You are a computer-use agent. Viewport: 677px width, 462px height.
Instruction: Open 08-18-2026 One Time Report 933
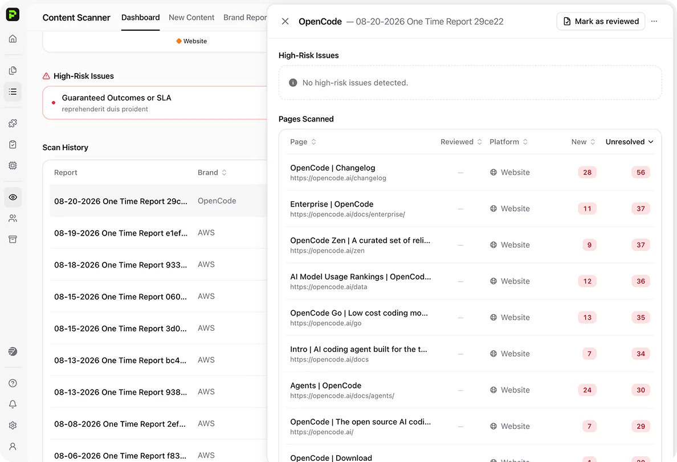pyautogui.click(x=158, y=265)
